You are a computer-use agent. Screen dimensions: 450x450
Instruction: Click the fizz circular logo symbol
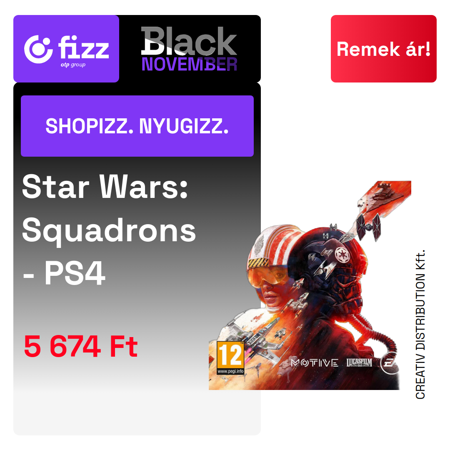38,49
